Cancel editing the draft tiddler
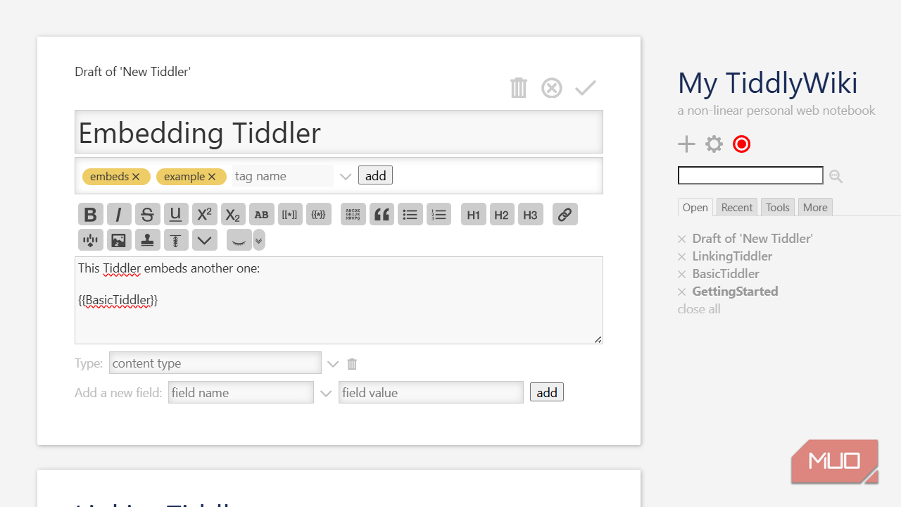 (552, 88)
